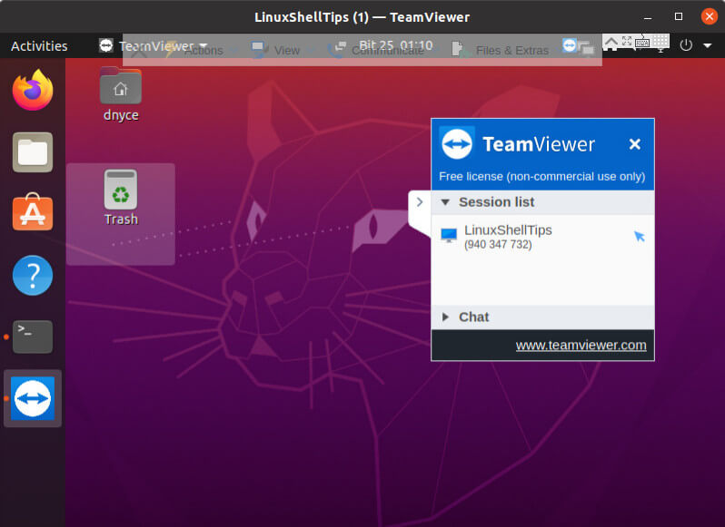Close the session with toolbar X button

(138, 50)
